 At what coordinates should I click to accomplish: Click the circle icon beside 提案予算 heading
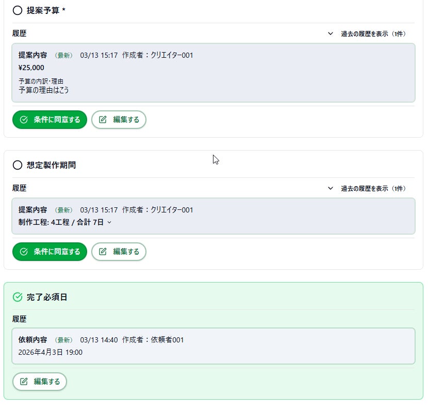(x=17, y=10)
